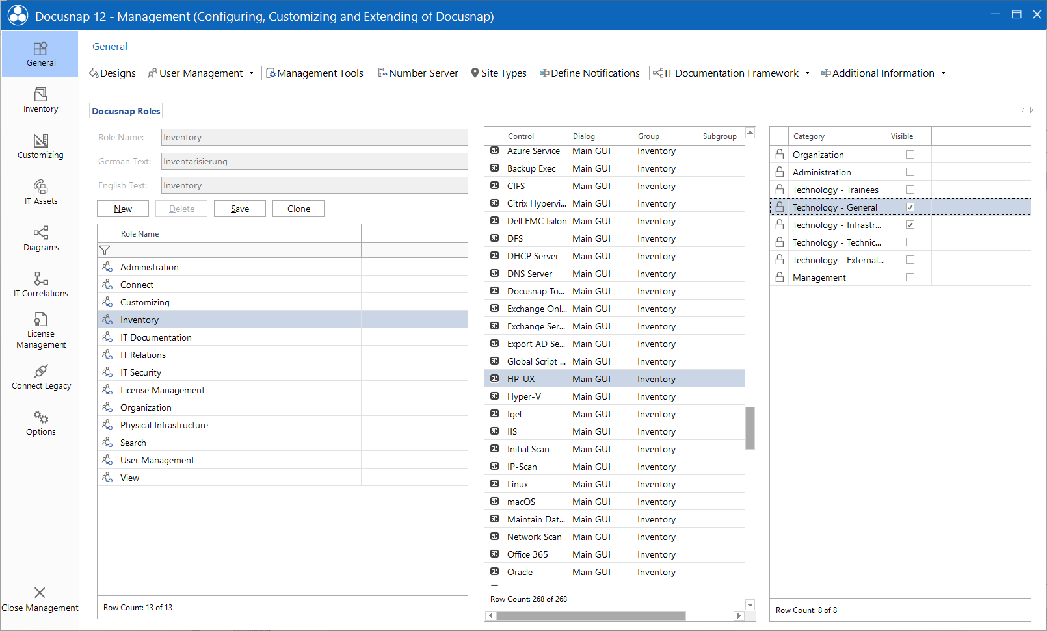Screen dimensions: 1047x631
Task: Select the License Management role row
Action: click(282, 390)
